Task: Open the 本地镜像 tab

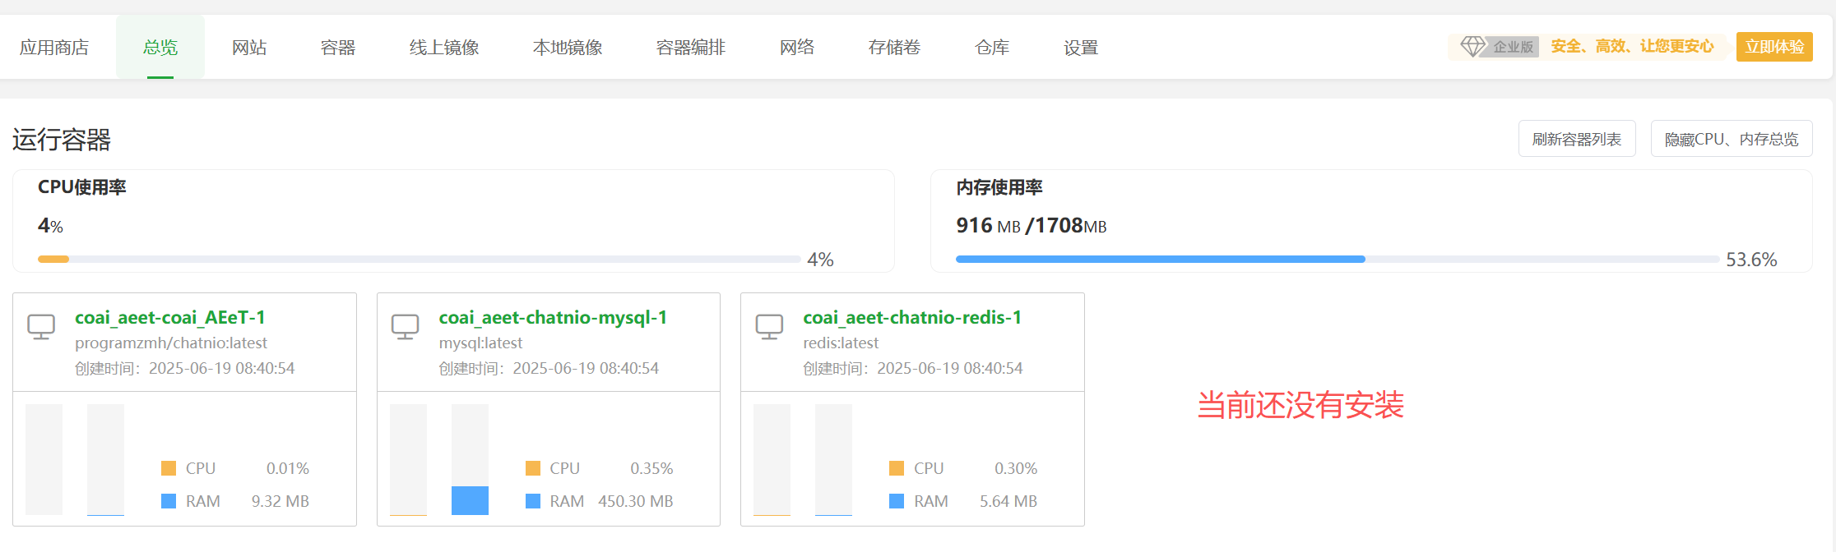Action: coord(568,48)
